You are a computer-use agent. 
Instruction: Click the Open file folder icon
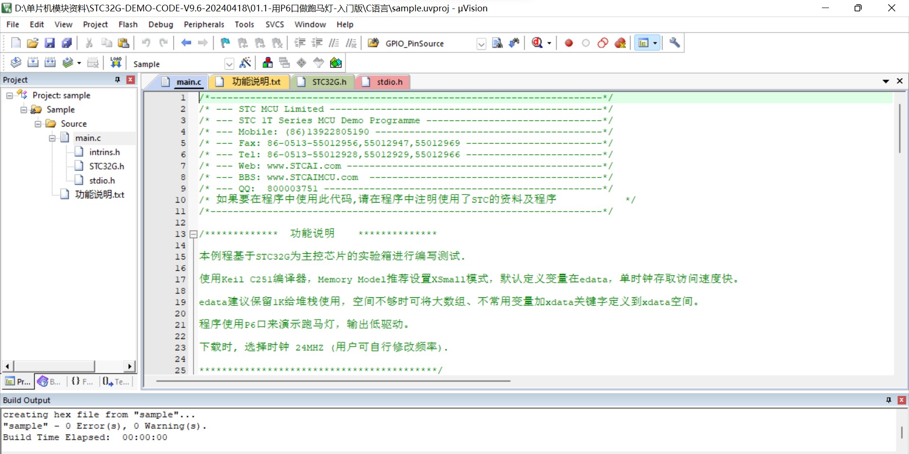[32, 43]
